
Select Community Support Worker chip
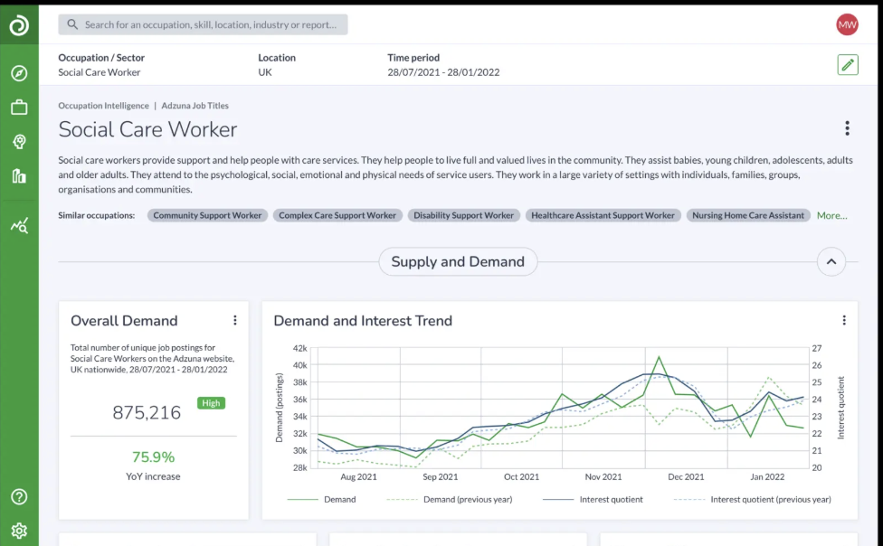pyautogui.click(x=207, y=215)
